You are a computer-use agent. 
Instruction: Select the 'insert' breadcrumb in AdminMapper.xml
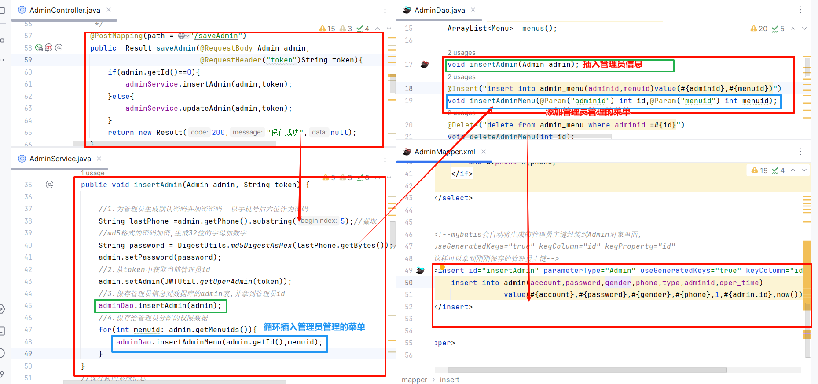449,380
